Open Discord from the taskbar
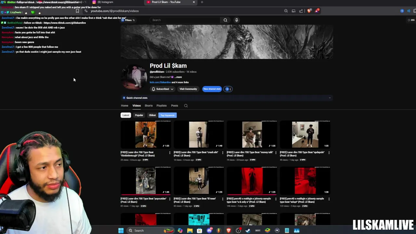The image size is (416, 234). [x=209, y=230]
